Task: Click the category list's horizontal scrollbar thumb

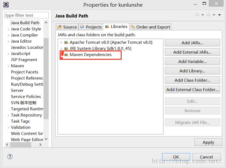Action: tap(21, 145)
